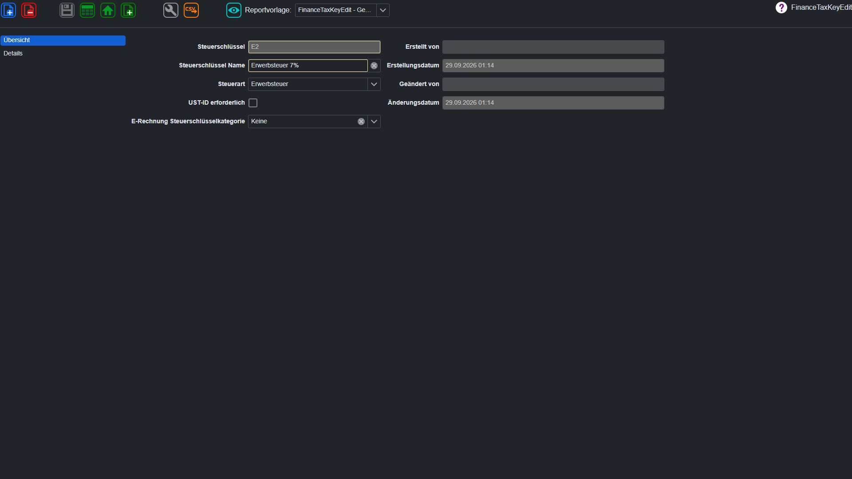
Task: Expand the Reportvorlage dropdown arrow
Action: pyautogui.click(x=383, y=10)
